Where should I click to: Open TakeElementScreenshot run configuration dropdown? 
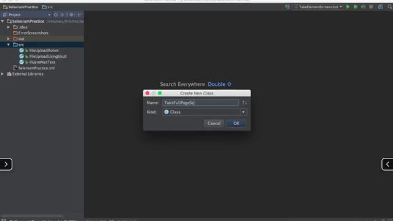318,7
